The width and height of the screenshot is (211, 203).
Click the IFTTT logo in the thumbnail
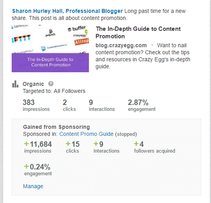tap(21, 40)
